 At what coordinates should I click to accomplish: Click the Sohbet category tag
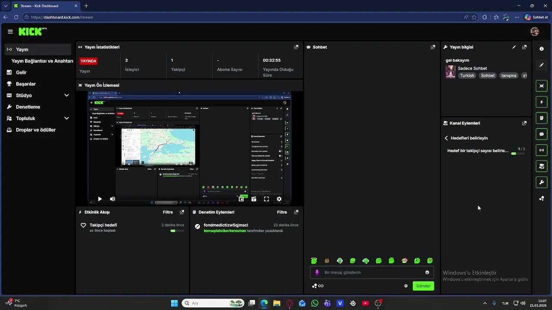488,76
